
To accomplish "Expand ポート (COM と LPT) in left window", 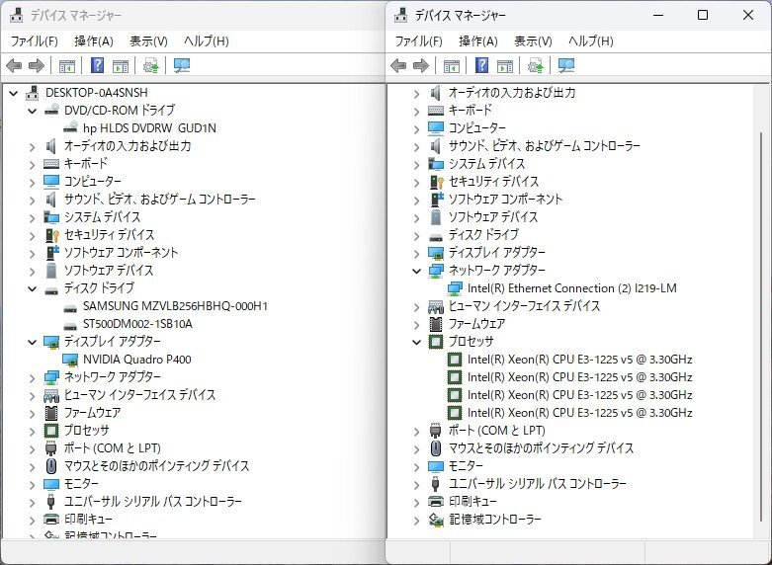I will (x=32, y=448).
